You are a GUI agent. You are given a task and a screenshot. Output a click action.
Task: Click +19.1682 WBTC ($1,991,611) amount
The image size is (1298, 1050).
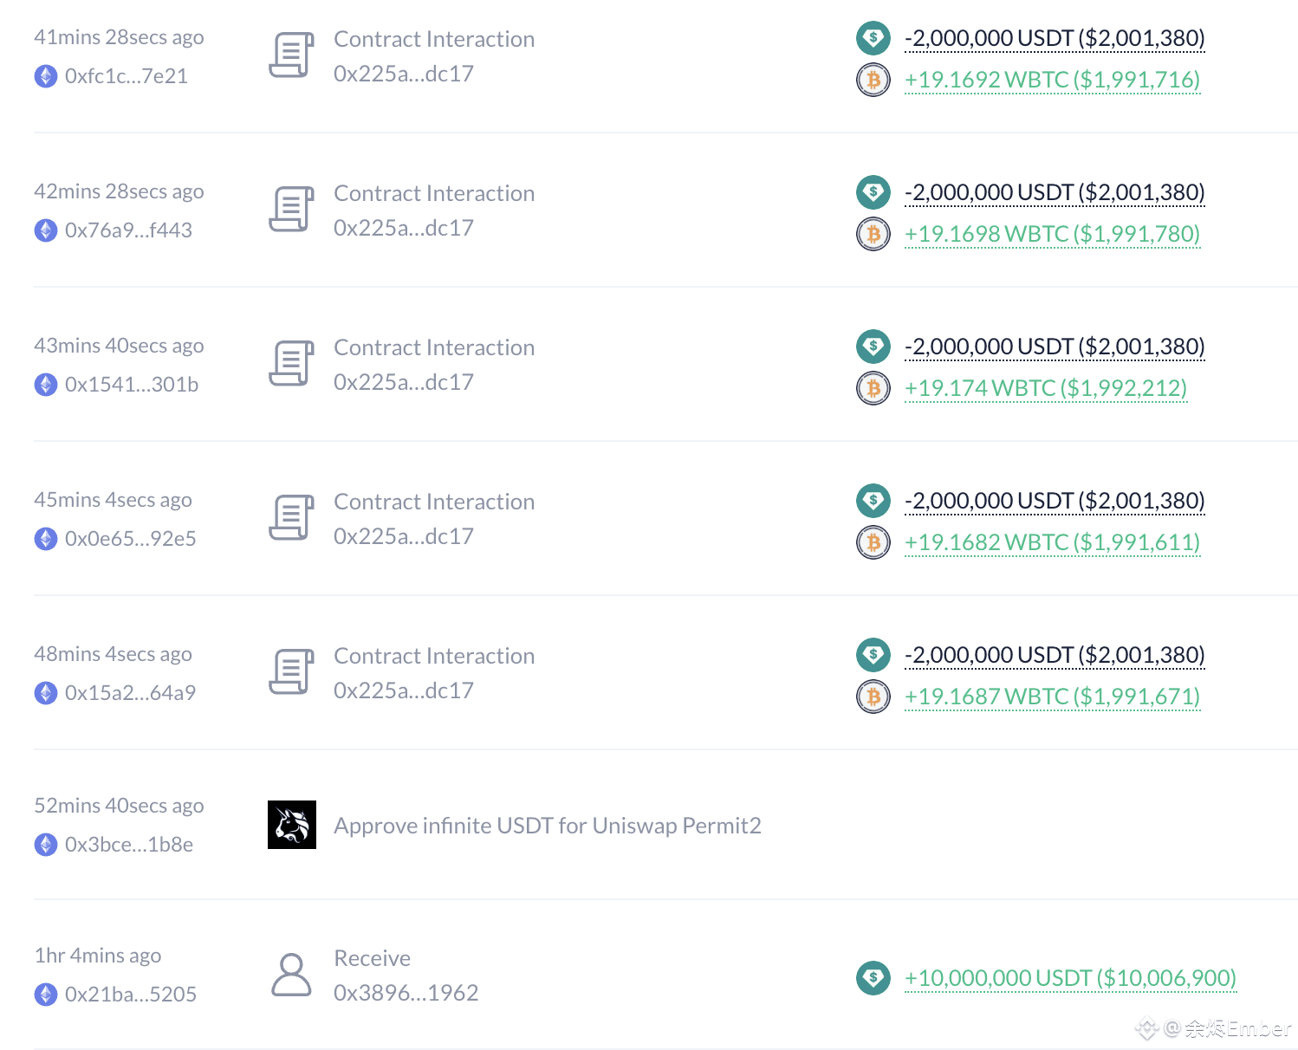1052,542
